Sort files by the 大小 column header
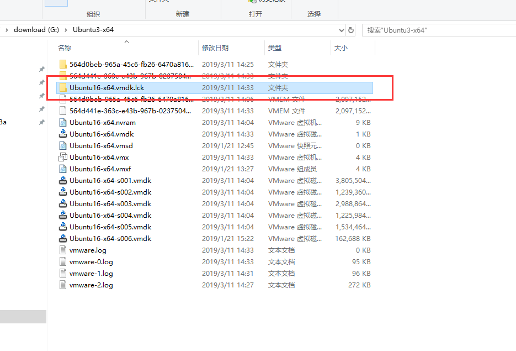Viewport: 516px width, 351px height. point(341,48)
